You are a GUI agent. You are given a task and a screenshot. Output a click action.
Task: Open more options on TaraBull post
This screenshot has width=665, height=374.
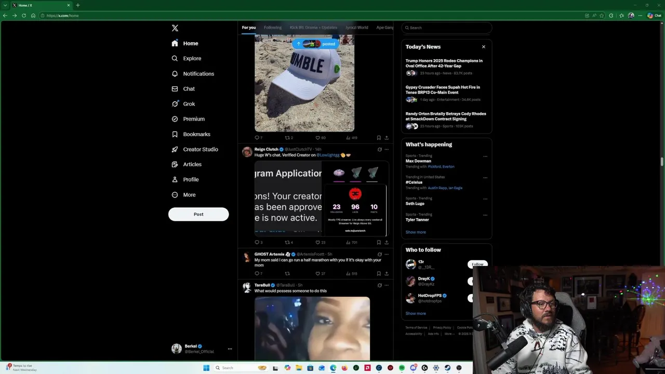click(x=386, y=285)
